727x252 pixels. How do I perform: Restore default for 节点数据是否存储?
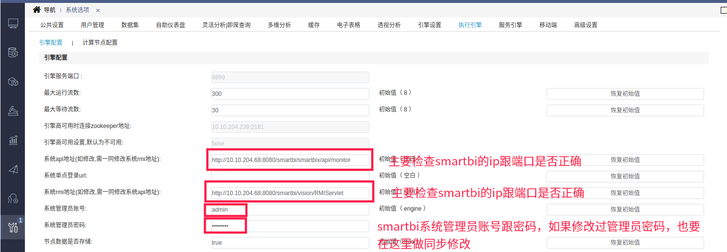pos(625,242)
